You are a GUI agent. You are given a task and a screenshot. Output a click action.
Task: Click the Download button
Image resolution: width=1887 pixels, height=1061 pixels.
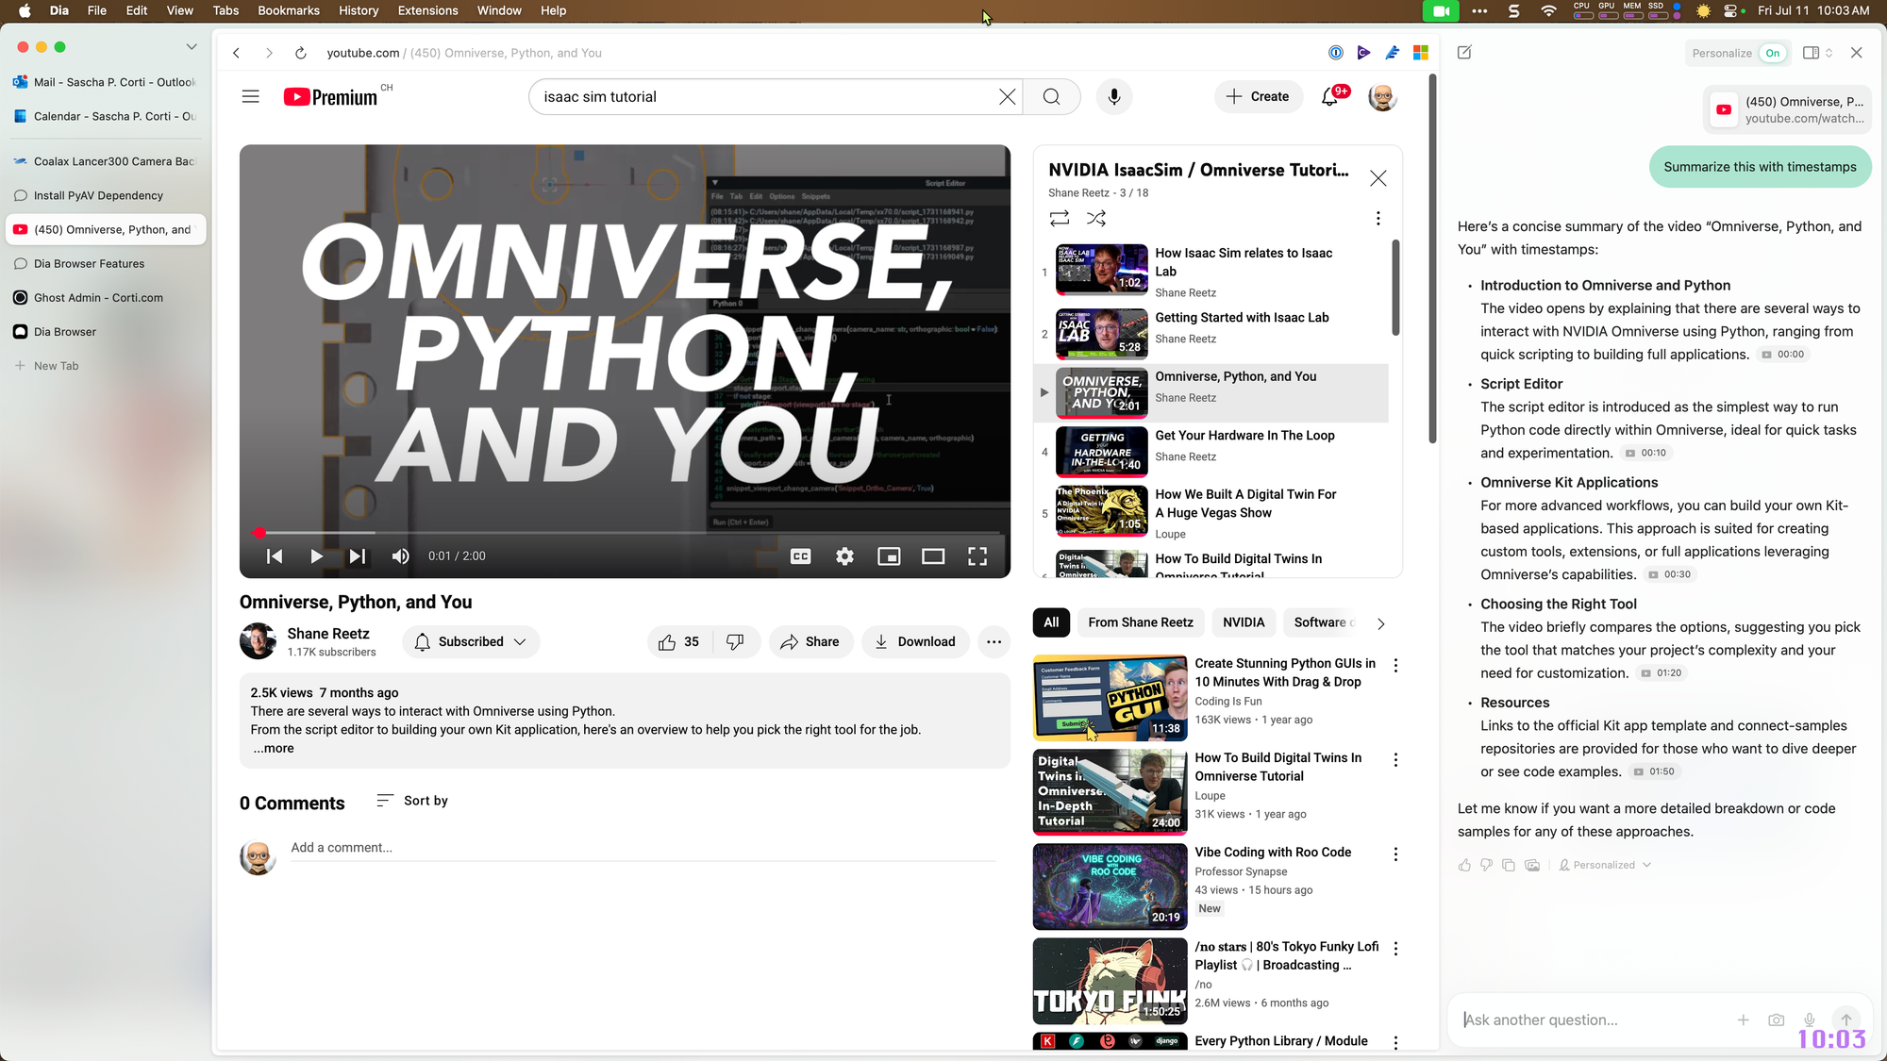(914, 641)
